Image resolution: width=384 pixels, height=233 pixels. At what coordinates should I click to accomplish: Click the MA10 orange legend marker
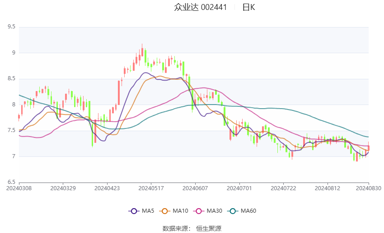[x=165, y=211]
